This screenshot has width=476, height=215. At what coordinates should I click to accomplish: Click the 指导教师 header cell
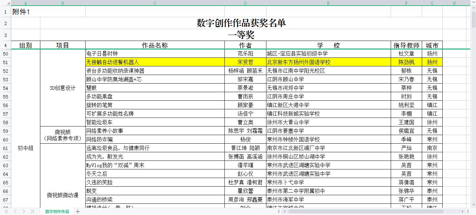[x=406, y=45]
